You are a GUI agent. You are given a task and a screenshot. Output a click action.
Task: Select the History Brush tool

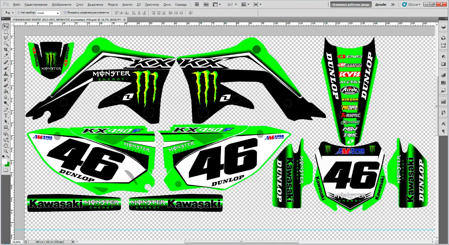tap(6, 80)
